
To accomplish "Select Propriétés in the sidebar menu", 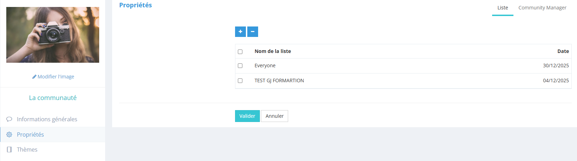I will point(30,135).
